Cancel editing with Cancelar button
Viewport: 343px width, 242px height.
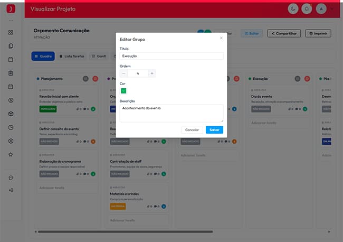[x=192, y=130]
